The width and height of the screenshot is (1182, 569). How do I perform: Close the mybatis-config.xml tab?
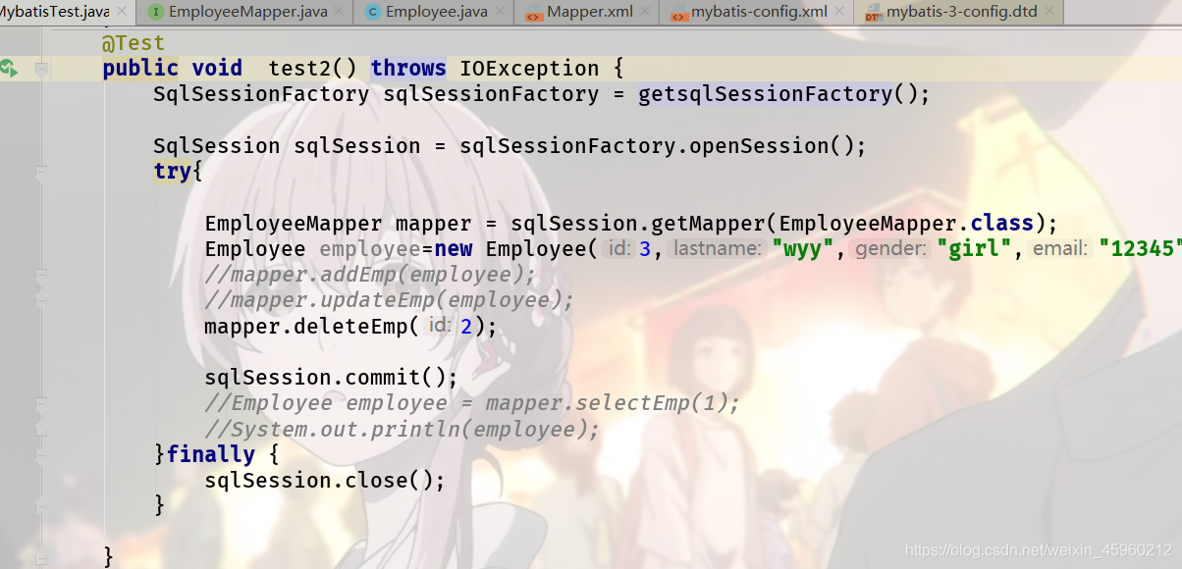(841, 13)
